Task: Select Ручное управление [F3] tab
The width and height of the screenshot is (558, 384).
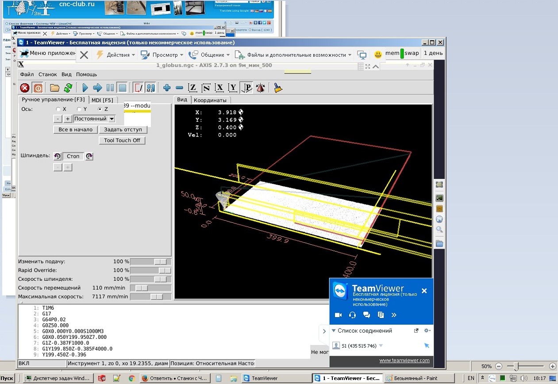Action: pyautogui.click(x=53, y=100)
